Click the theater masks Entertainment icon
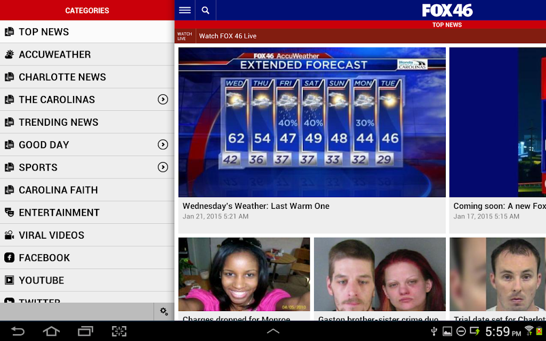 coord(10,213)
